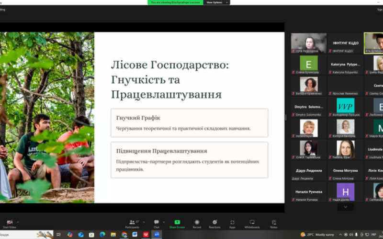Screen dimensions: 383x239
Task: Open Task View on the taskbar
Action: [x=58, y=235]
